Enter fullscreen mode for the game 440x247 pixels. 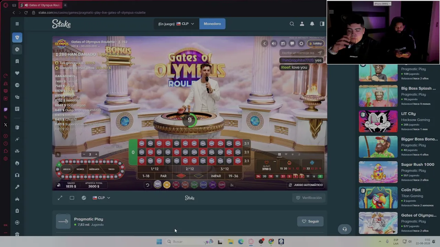point(60,198)
